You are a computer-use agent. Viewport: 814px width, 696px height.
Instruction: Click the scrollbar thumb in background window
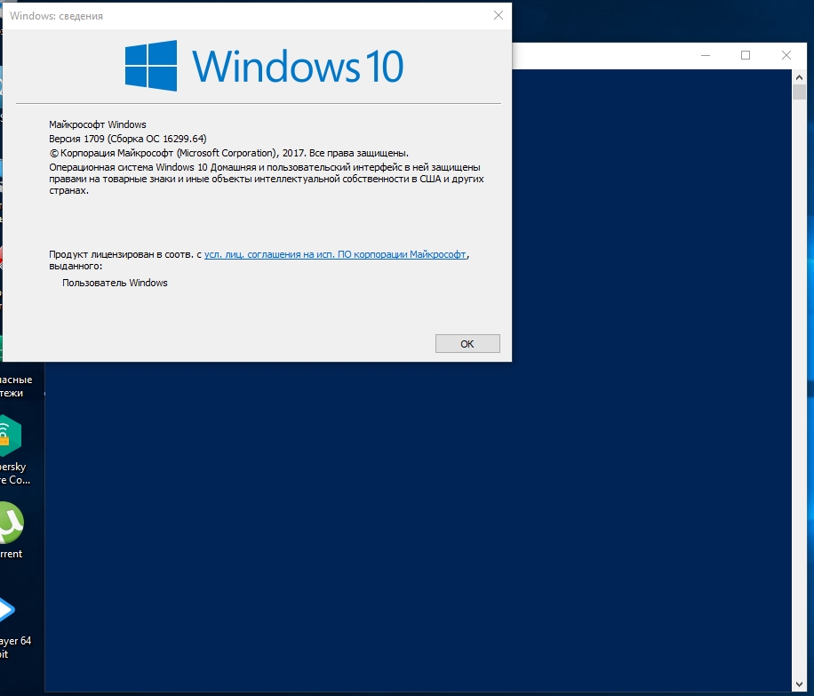799,92
